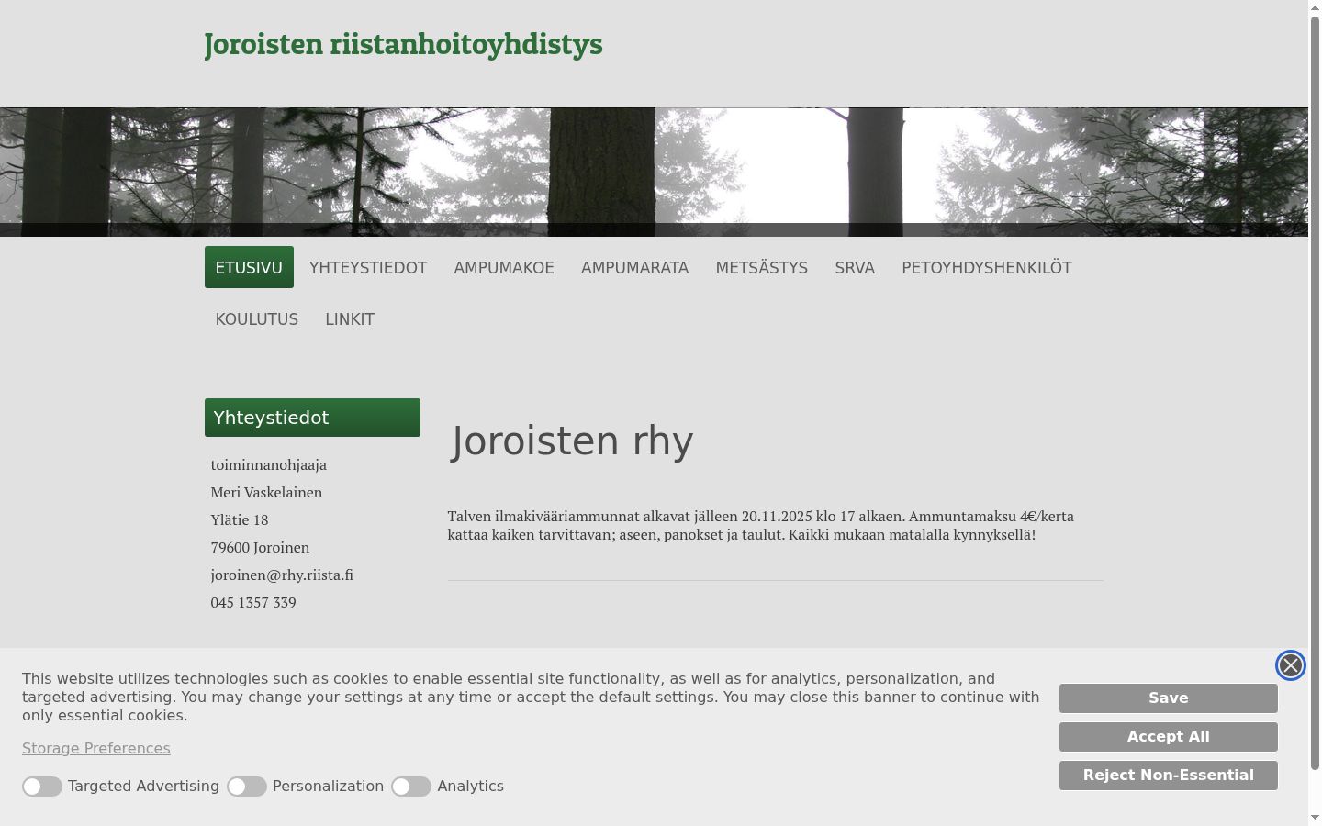
Task: Open the Ampumarata page
Action: coord(634,268)
